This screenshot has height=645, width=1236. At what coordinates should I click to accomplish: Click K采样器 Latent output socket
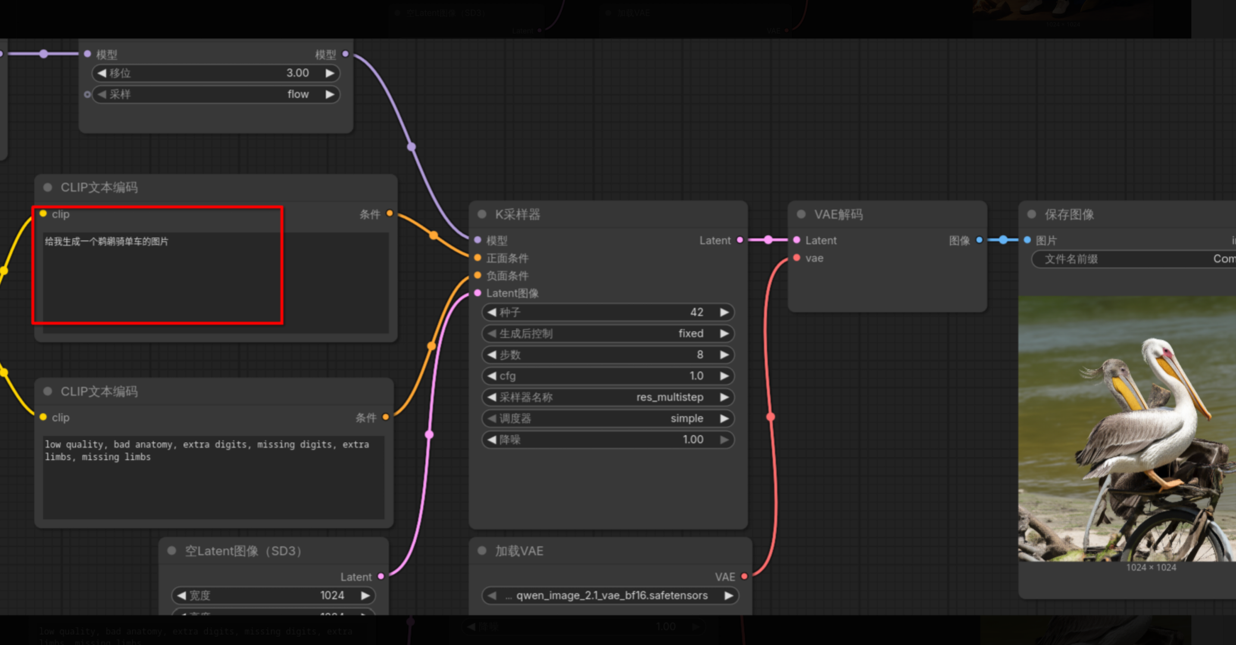(x=740, y=240)
